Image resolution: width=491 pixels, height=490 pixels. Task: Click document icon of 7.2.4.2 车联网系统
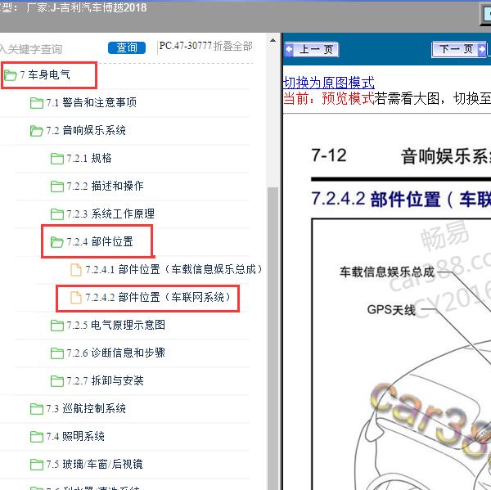coord(76,298)
